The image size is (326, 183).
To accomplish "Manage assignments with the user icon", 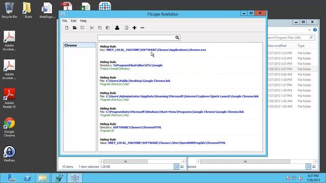I will [x=117, y=28].
